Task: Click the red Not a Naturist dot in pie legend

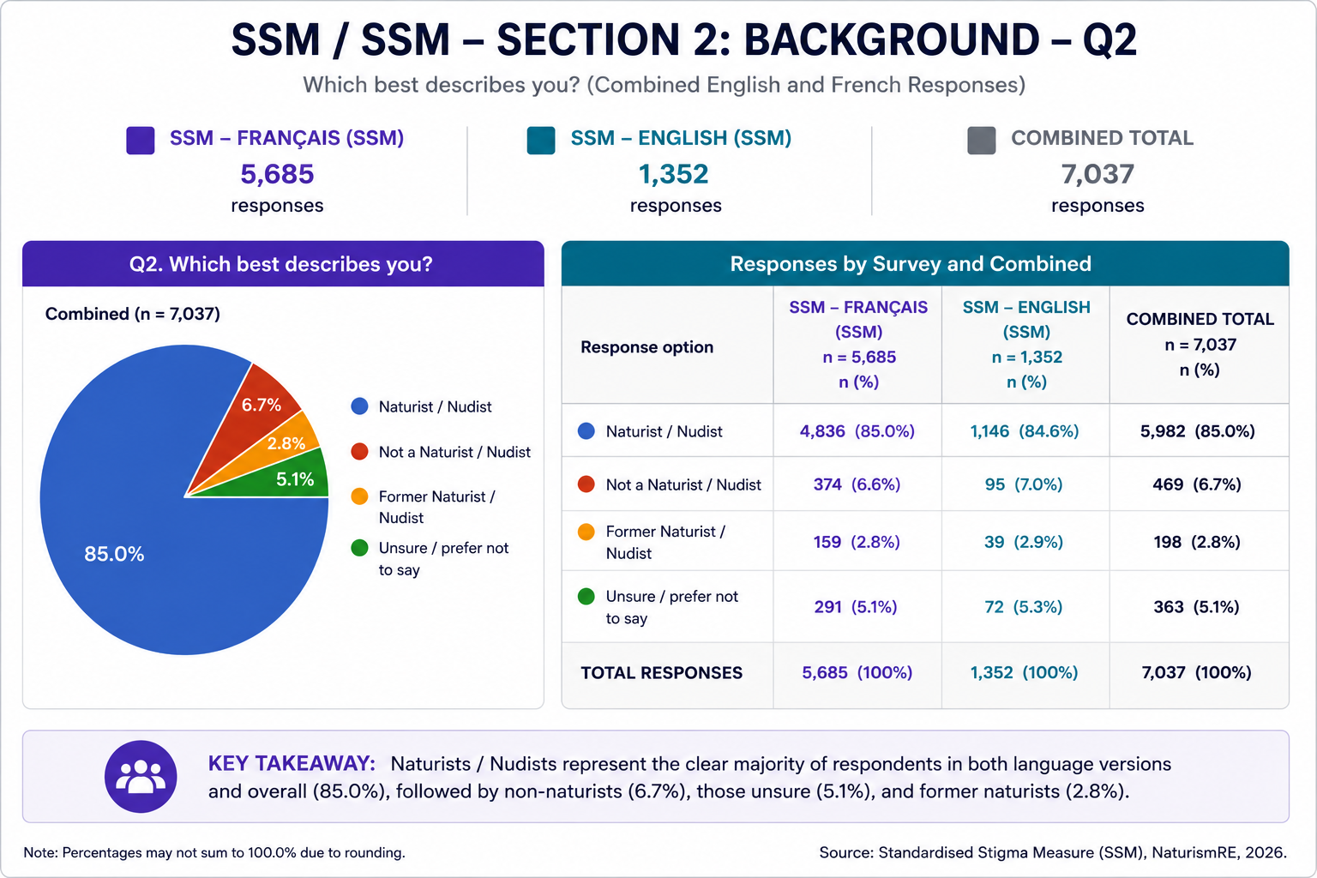Action: 360,452
